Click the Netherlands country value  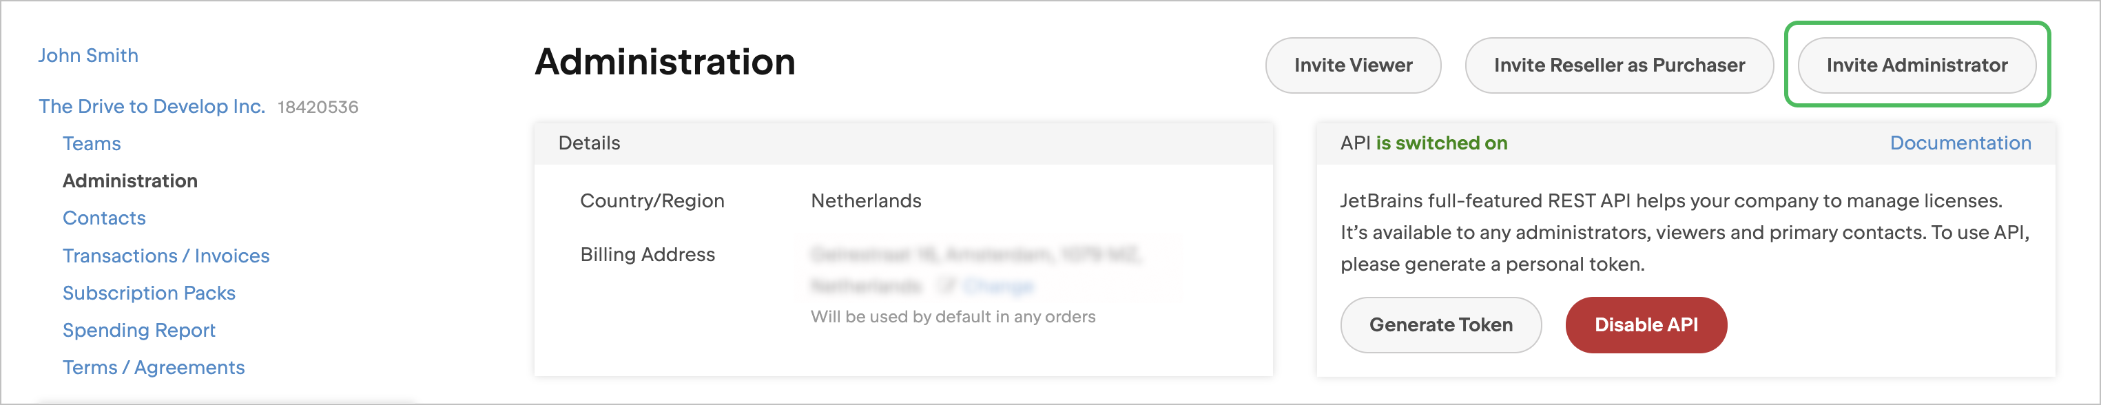pos(865,201)
